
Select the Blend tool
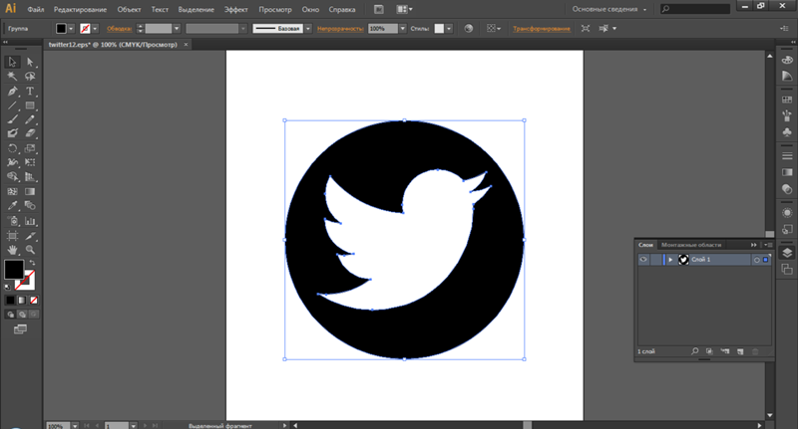(30, 206)
